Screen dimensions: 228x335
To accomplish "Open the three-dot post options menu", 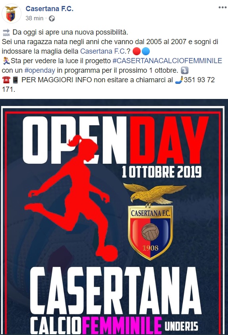I will point(222,8).
